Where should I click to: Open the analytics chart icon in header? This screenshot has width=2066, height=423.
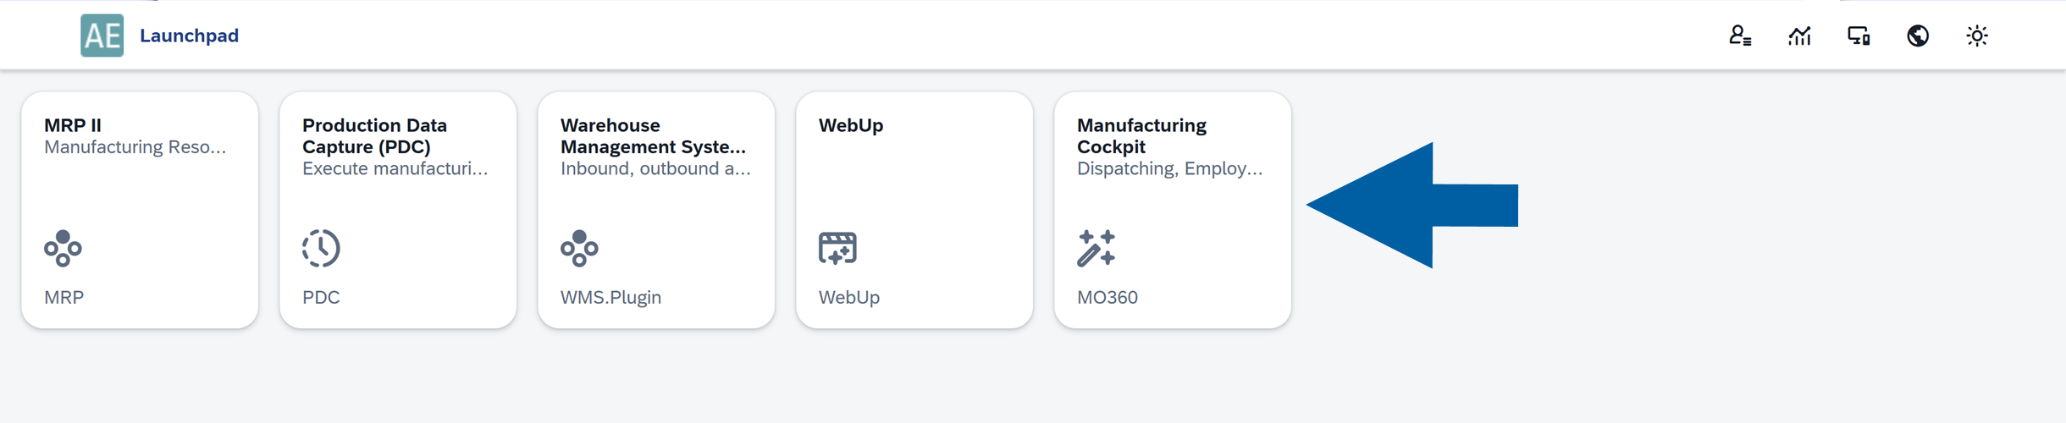point(1799,36)
